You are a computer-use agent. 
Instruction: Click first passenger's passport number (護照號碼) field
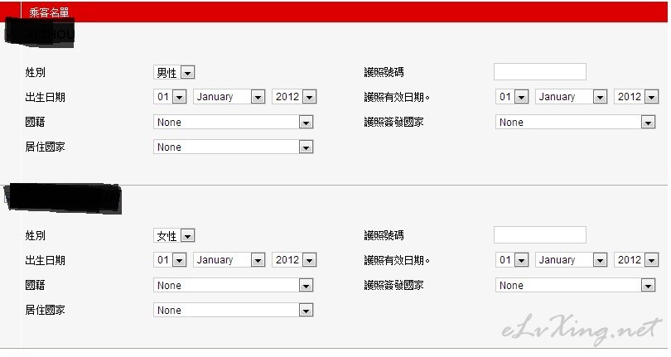[540, 71]
